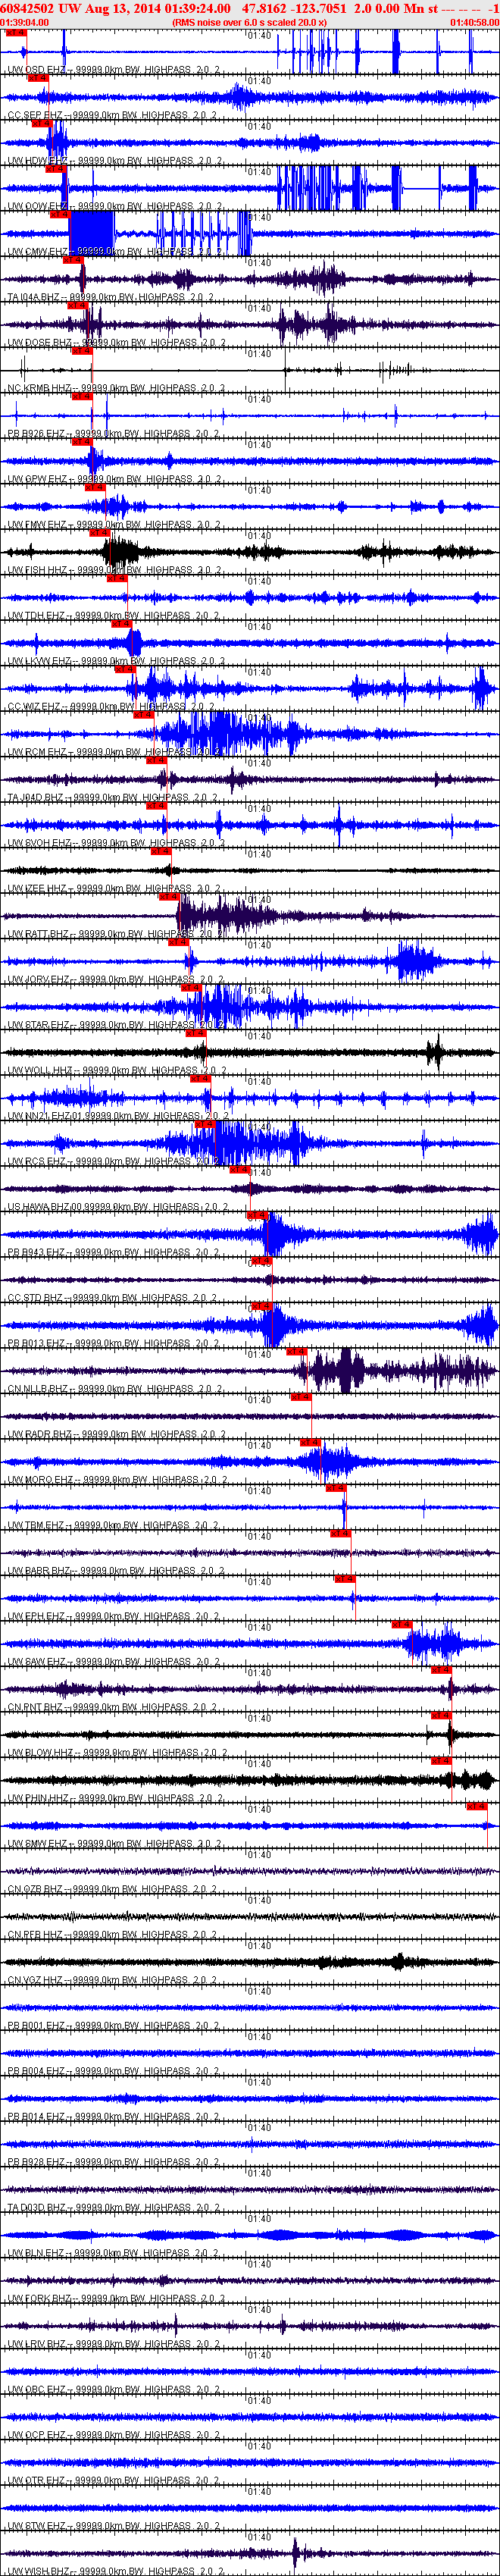Select the UW OOW EHZ trace label
This screenshot has height=2576, width=500.
115,206
